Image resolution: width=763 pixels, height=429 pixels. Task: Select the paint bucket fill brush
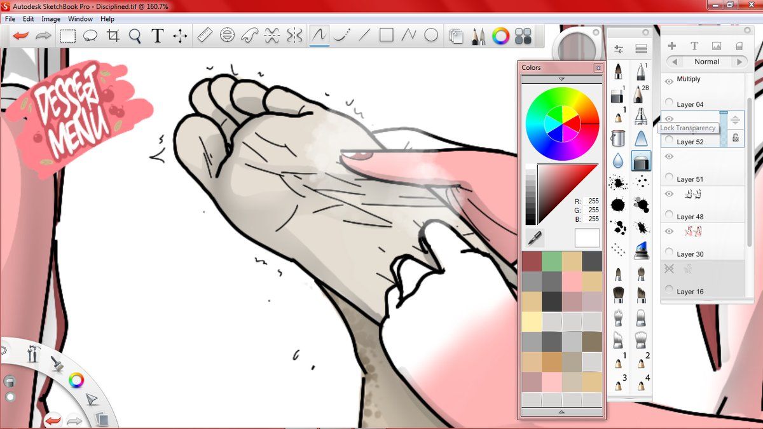tap(617, 138)
